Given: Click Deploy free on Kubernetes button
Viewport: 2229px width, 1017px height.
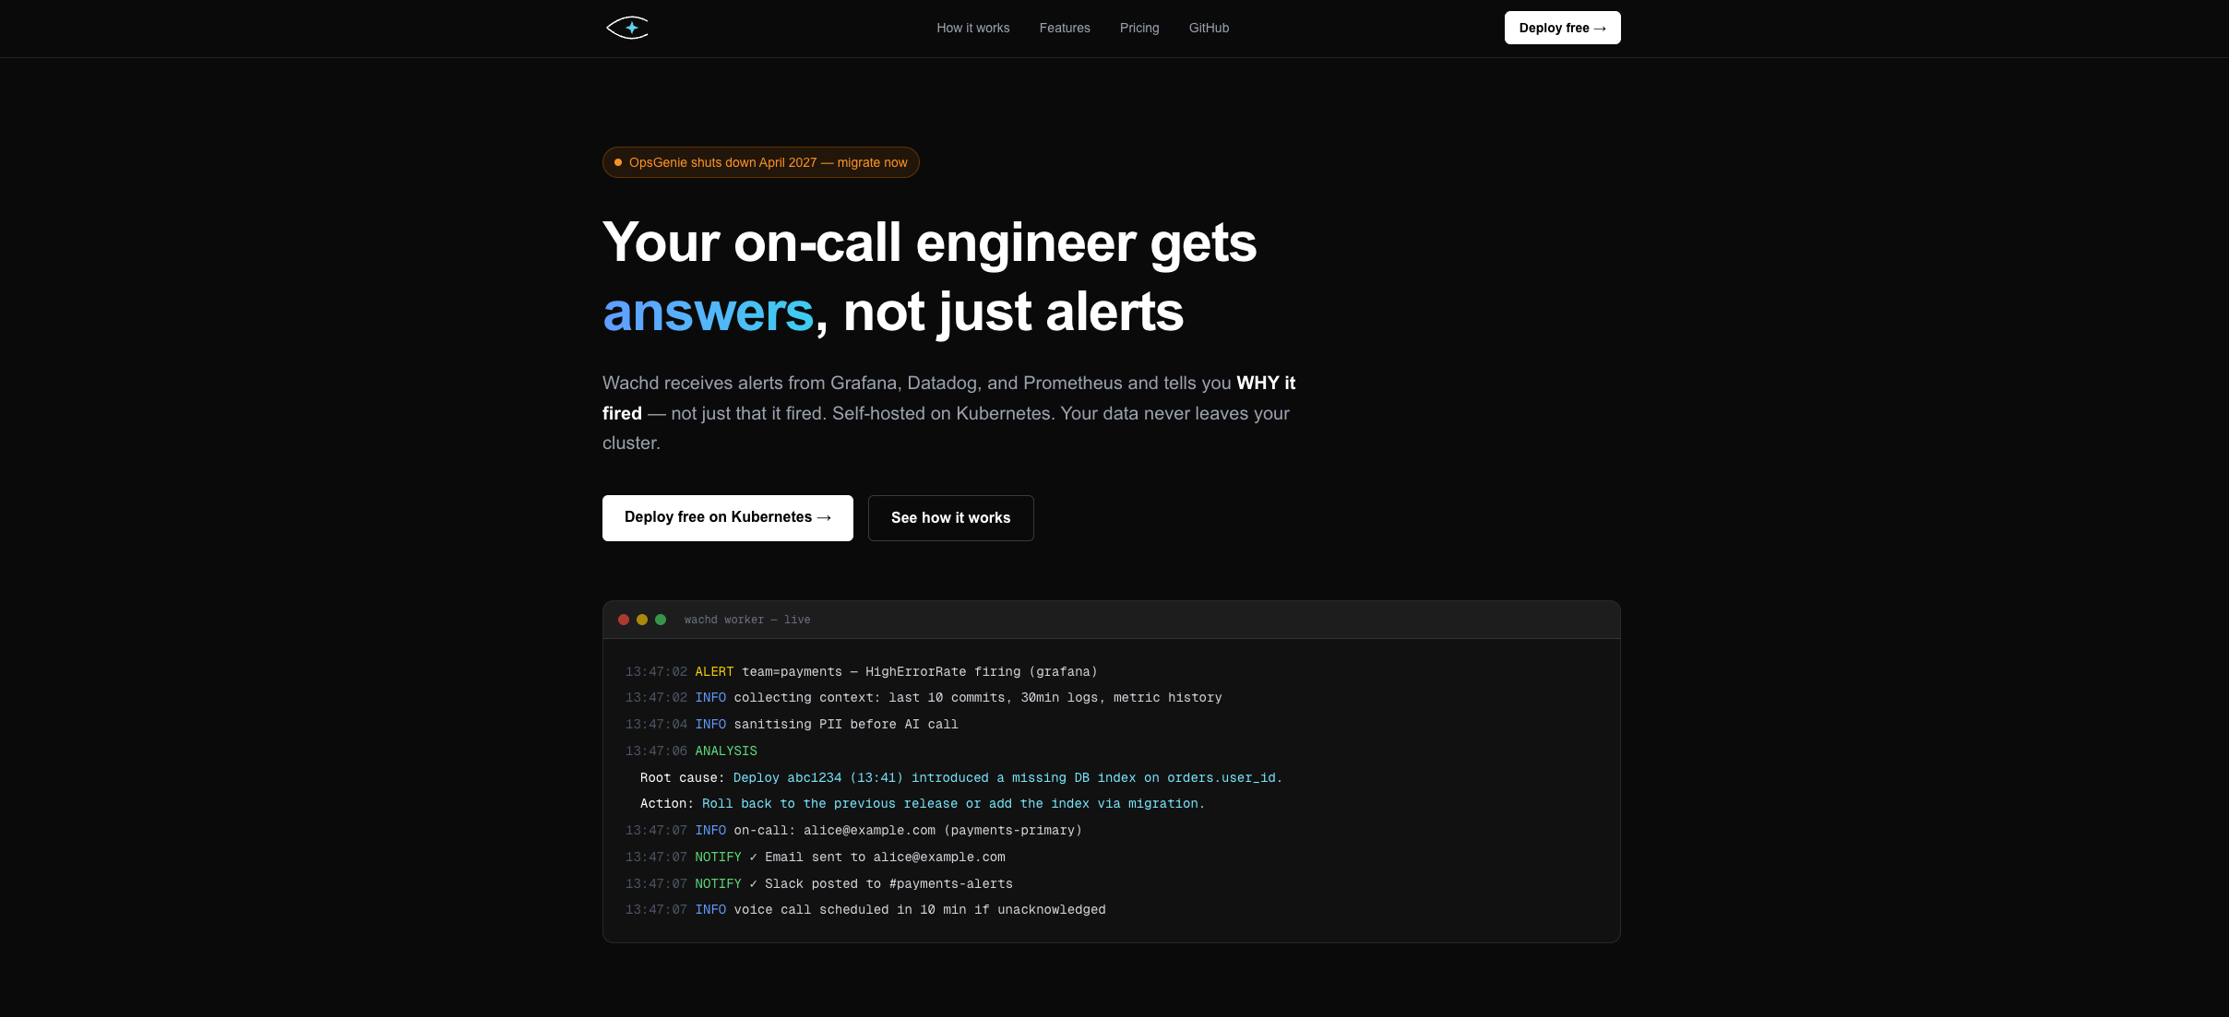Looking at the screenshot, I should pos(727,517).
